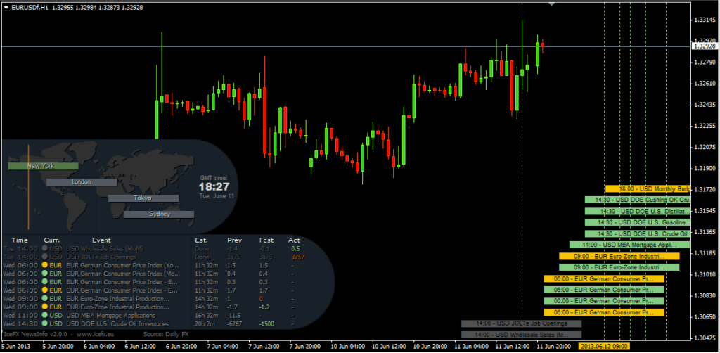Click the date text 'Tue, June 11'

coord(217,196)
